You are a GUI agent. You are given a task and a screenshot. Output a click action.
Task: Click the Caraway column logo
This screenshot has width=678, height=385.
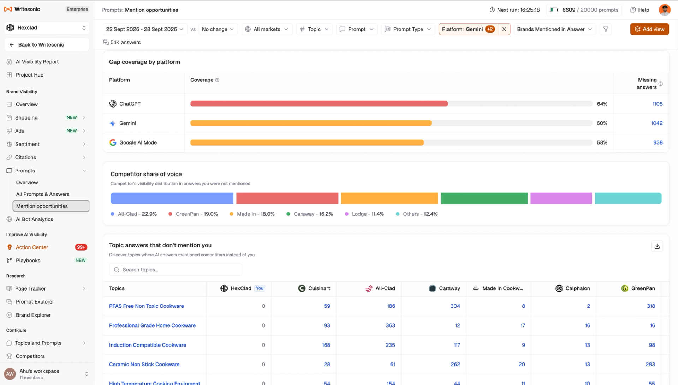click(432, 288)
